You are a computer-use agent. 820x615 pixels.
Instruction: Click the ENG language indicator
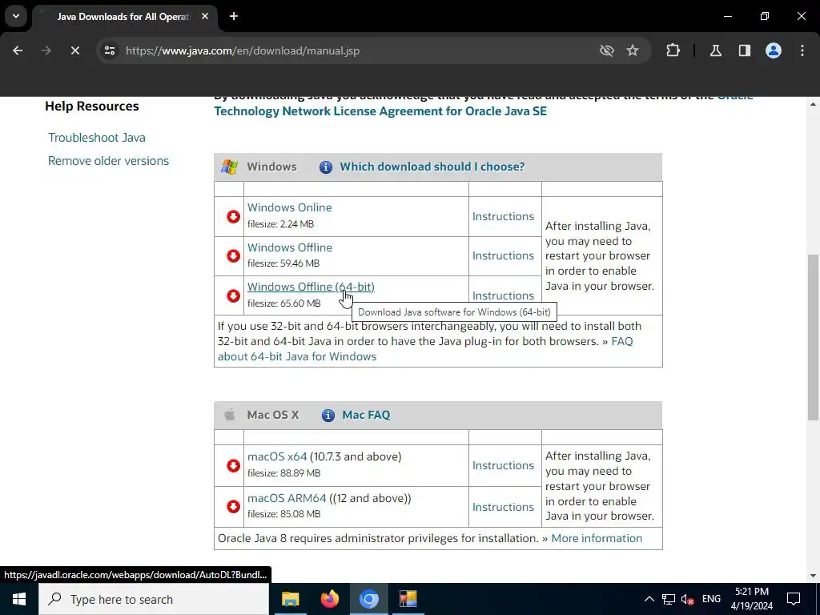[x=711, y=599]
